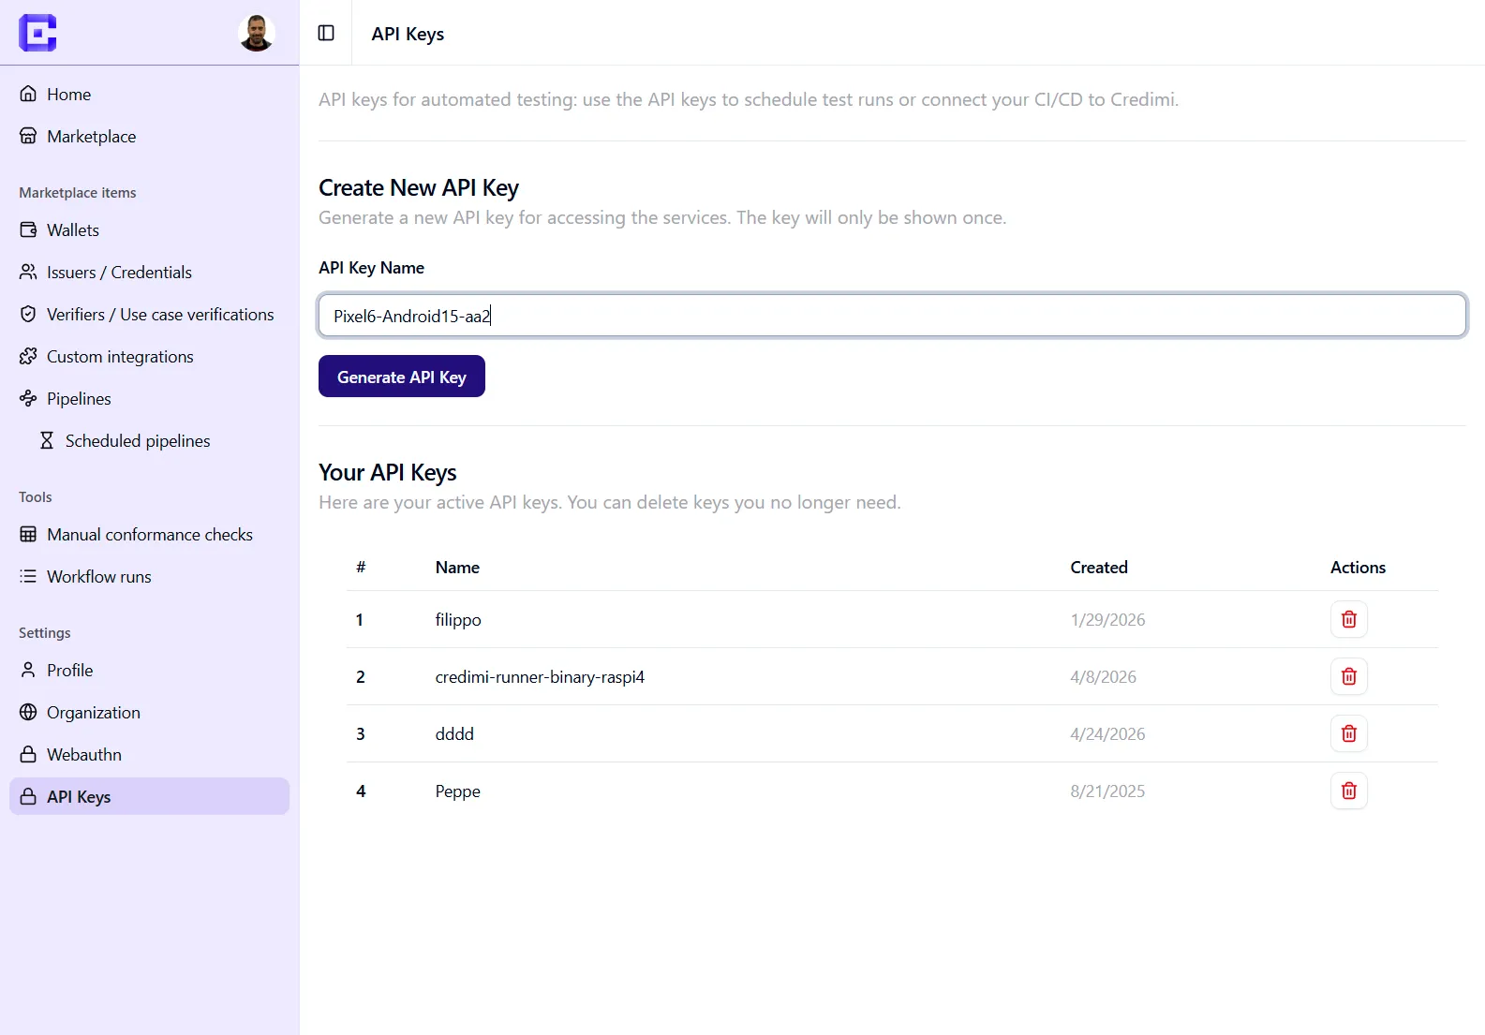Open the user avatar menu
Viewport: 1485px width, 1035px height.
256,33
